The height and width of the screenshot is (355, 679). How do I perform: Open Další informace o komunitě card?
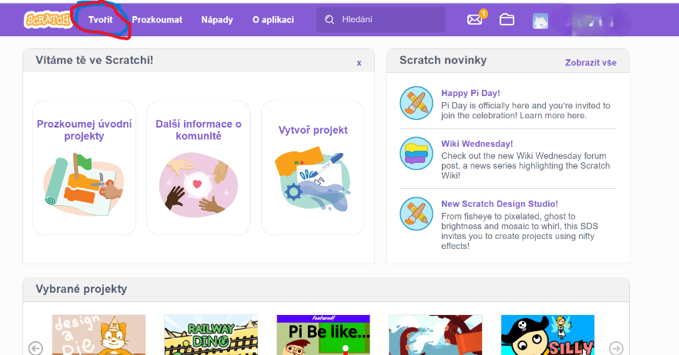[199, 168]
